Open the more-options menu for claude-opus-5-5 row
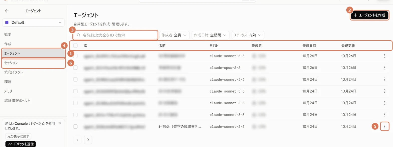This screenshot has width=393, height=147. click(x=385, y=67)
